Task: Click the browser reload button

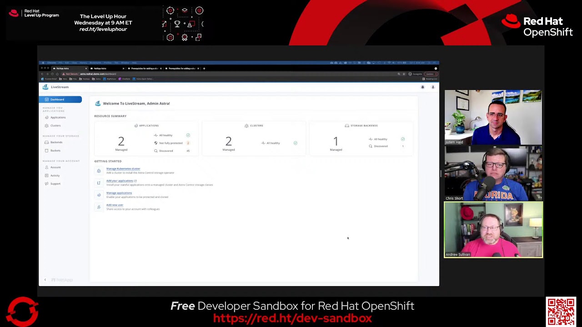Action: click(52, 74)
